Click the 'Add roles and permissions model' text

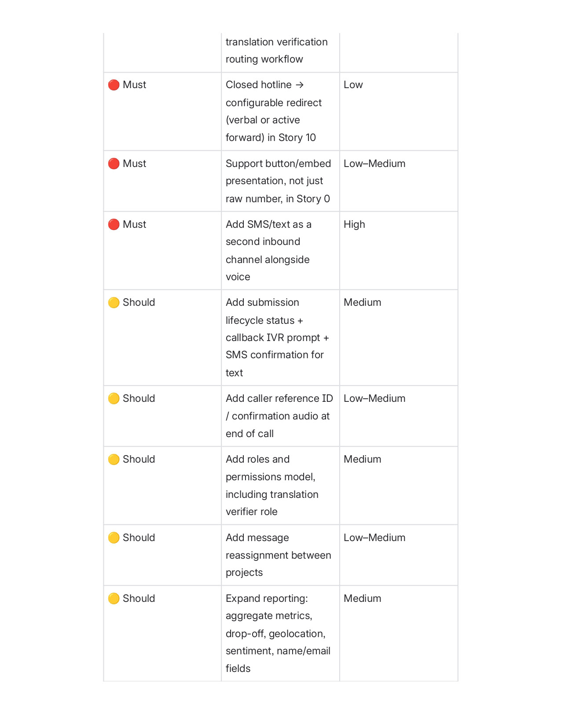(x=272, y=486)
